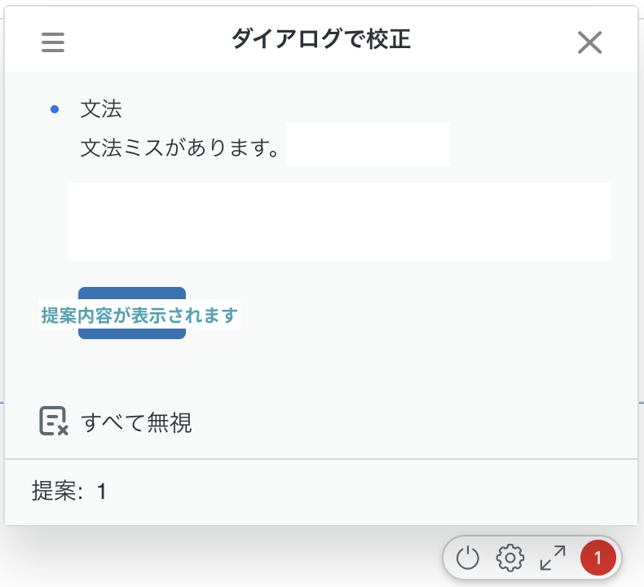
Task: Select the すべて無視 text label
Action: [136, 422]
